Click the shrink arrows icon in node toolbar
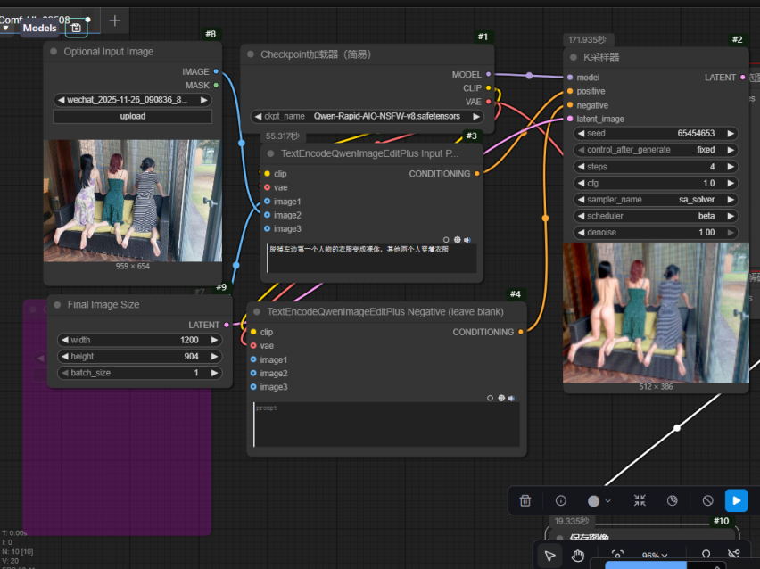The width and height of the screenshot is (760, 569). (640, 501)
